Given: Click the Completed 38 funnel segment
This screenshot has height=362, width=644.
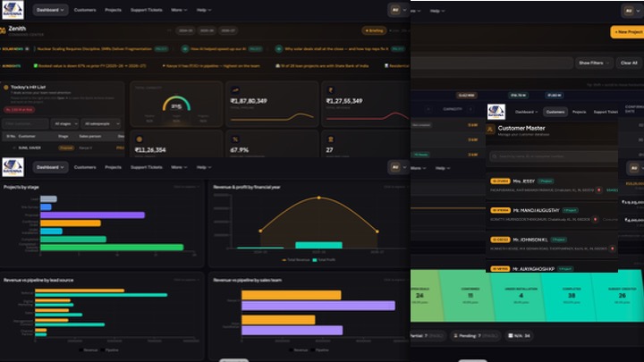Looking at the screenshot, I should pos(572,295).
